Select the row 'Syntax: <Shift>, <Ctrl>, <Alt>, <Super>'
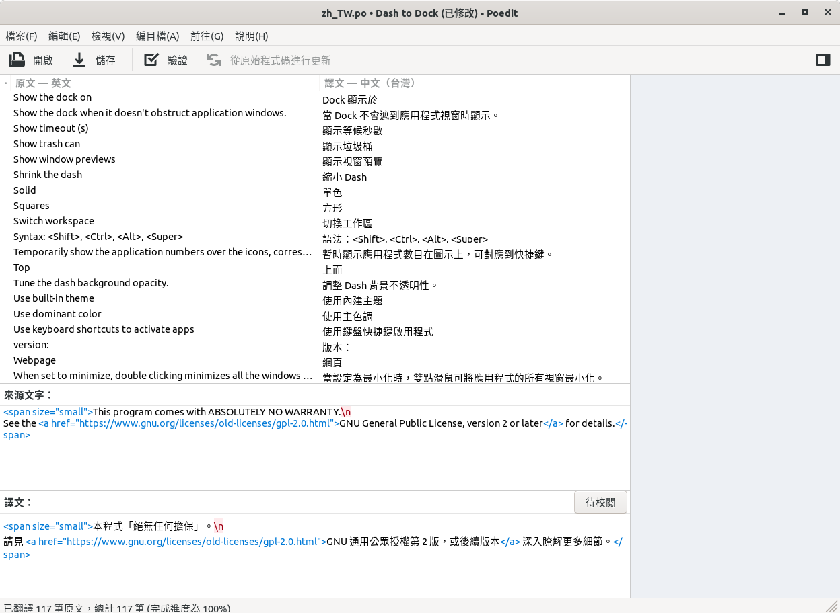 (315, 237)
